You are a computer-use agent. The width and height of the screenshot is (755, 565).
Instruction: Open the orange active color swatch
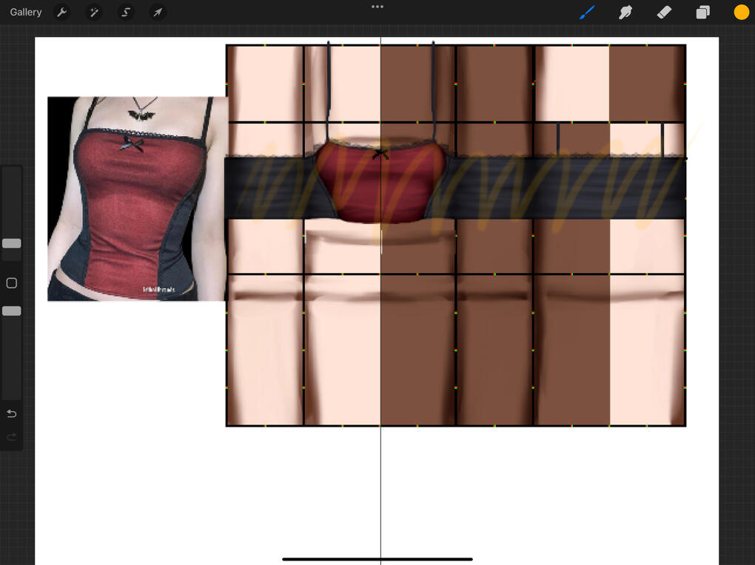coord(741,13)
